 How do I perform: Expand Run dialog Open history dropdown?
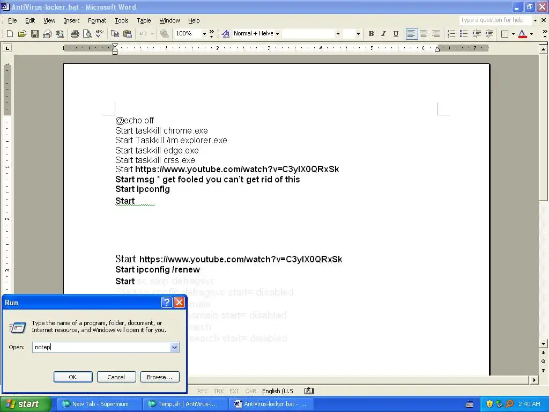click(x=174, y=347)
